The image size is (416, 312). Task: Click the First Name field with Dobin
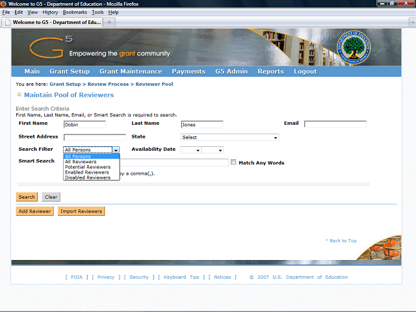[x=84, y=124]
